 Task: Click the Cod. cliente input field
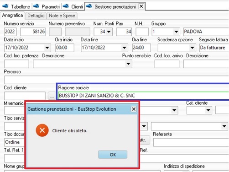pyautogui.click(x=25, y=96)
